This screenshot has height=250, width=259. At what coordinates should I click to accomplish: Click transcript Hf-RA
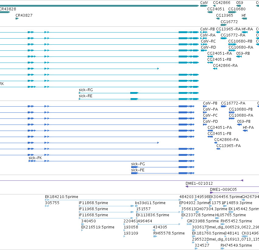click(x=247, y=29)
